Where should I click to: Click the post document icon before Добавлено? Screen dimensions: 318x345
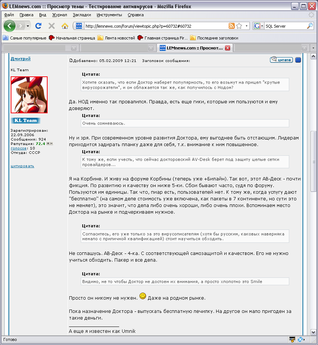pyautogui.click(x=71, y=61)
